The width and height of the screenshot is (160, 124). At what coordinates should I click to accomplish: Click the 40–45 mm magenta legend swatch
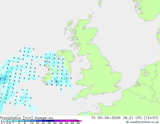click(x=68, y=121)
